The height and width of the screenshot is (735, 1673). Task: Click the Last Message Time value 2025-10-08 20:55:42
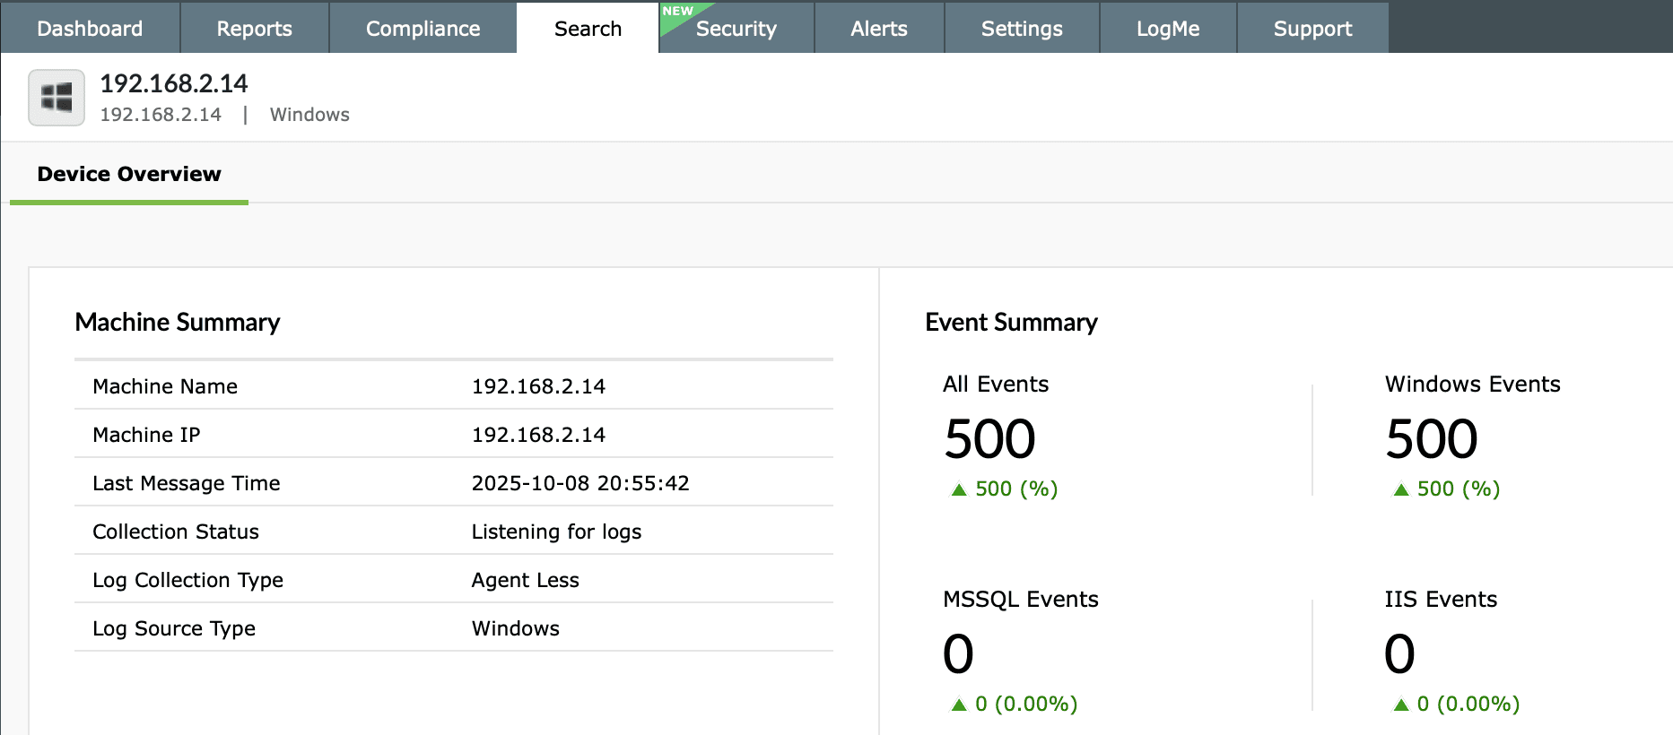click(580, 483)
